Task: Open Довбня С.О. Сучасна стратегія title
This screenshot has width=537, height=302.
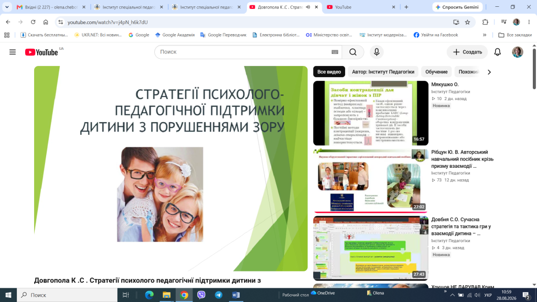Action: (461, 226)
